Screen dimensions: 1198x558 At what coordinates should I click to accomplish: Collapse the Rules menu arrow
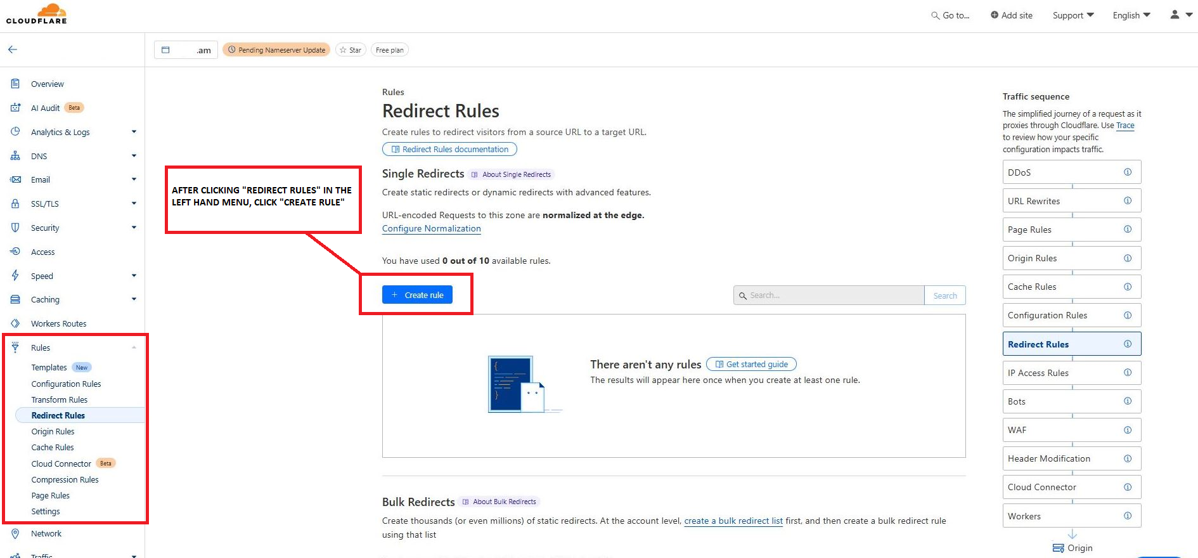[134, 347]
